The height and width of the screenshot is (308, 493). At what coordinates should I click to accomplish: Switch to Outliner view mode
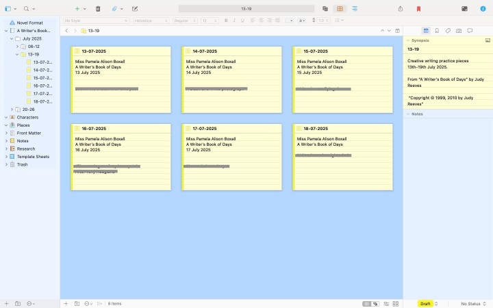click(x=355, y=9)
